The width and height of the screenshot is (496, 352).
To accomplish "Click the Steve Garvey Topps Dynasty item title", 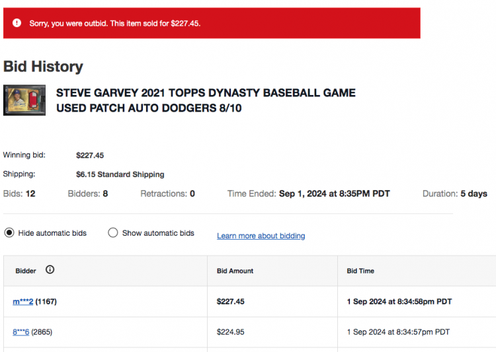I will 206,100.
